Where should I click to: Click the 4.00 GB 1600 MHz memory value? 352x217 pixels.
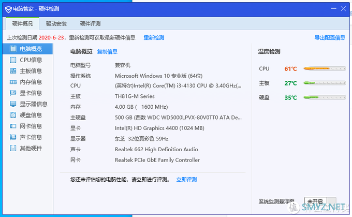click(141, 107)
